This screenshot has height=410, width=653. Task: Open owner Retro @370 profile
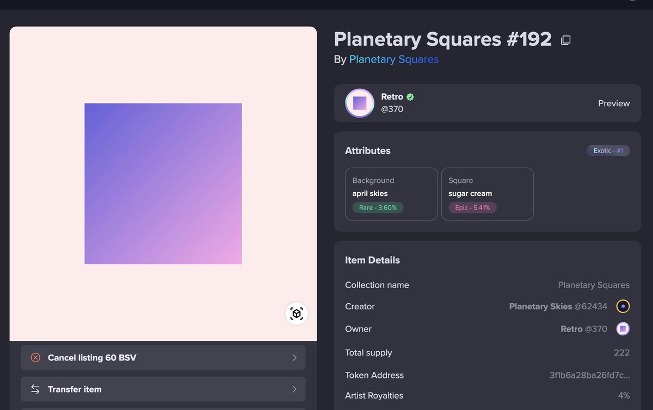click(584, 329)
